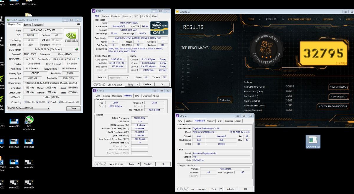The height and width of the screenshot is (194, 354).
Task: Click the Core Voltage value 1.638 V
Action: (x=142, y=34)
